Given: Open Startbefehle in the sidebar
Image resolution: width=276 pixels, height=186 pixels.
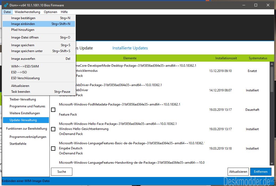Looking at the screenshot, I should (x=18, y=144).
